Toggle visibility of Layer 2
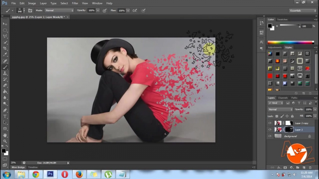 270,130
